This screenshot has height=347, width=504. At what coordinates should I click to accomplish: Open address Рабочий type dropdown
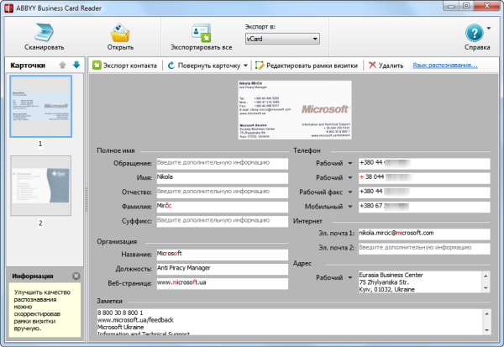point(350,277)
